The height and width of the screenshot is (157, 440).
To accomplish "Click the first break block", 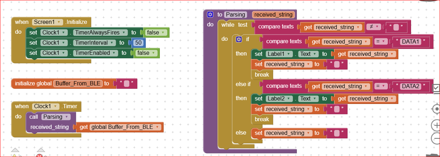I will click(x=261, y=74).
